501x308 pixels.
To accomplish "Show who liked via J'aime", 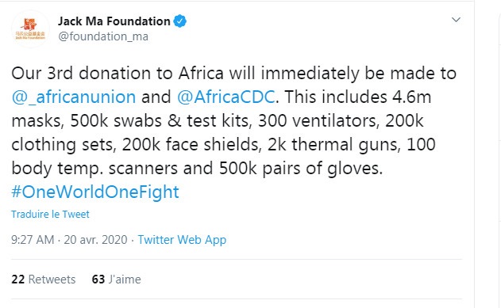I will point(116,279).
